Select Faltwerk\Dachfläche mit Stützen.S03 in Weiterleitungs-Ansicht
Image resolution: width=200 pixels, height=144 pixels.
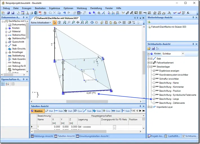168,27
